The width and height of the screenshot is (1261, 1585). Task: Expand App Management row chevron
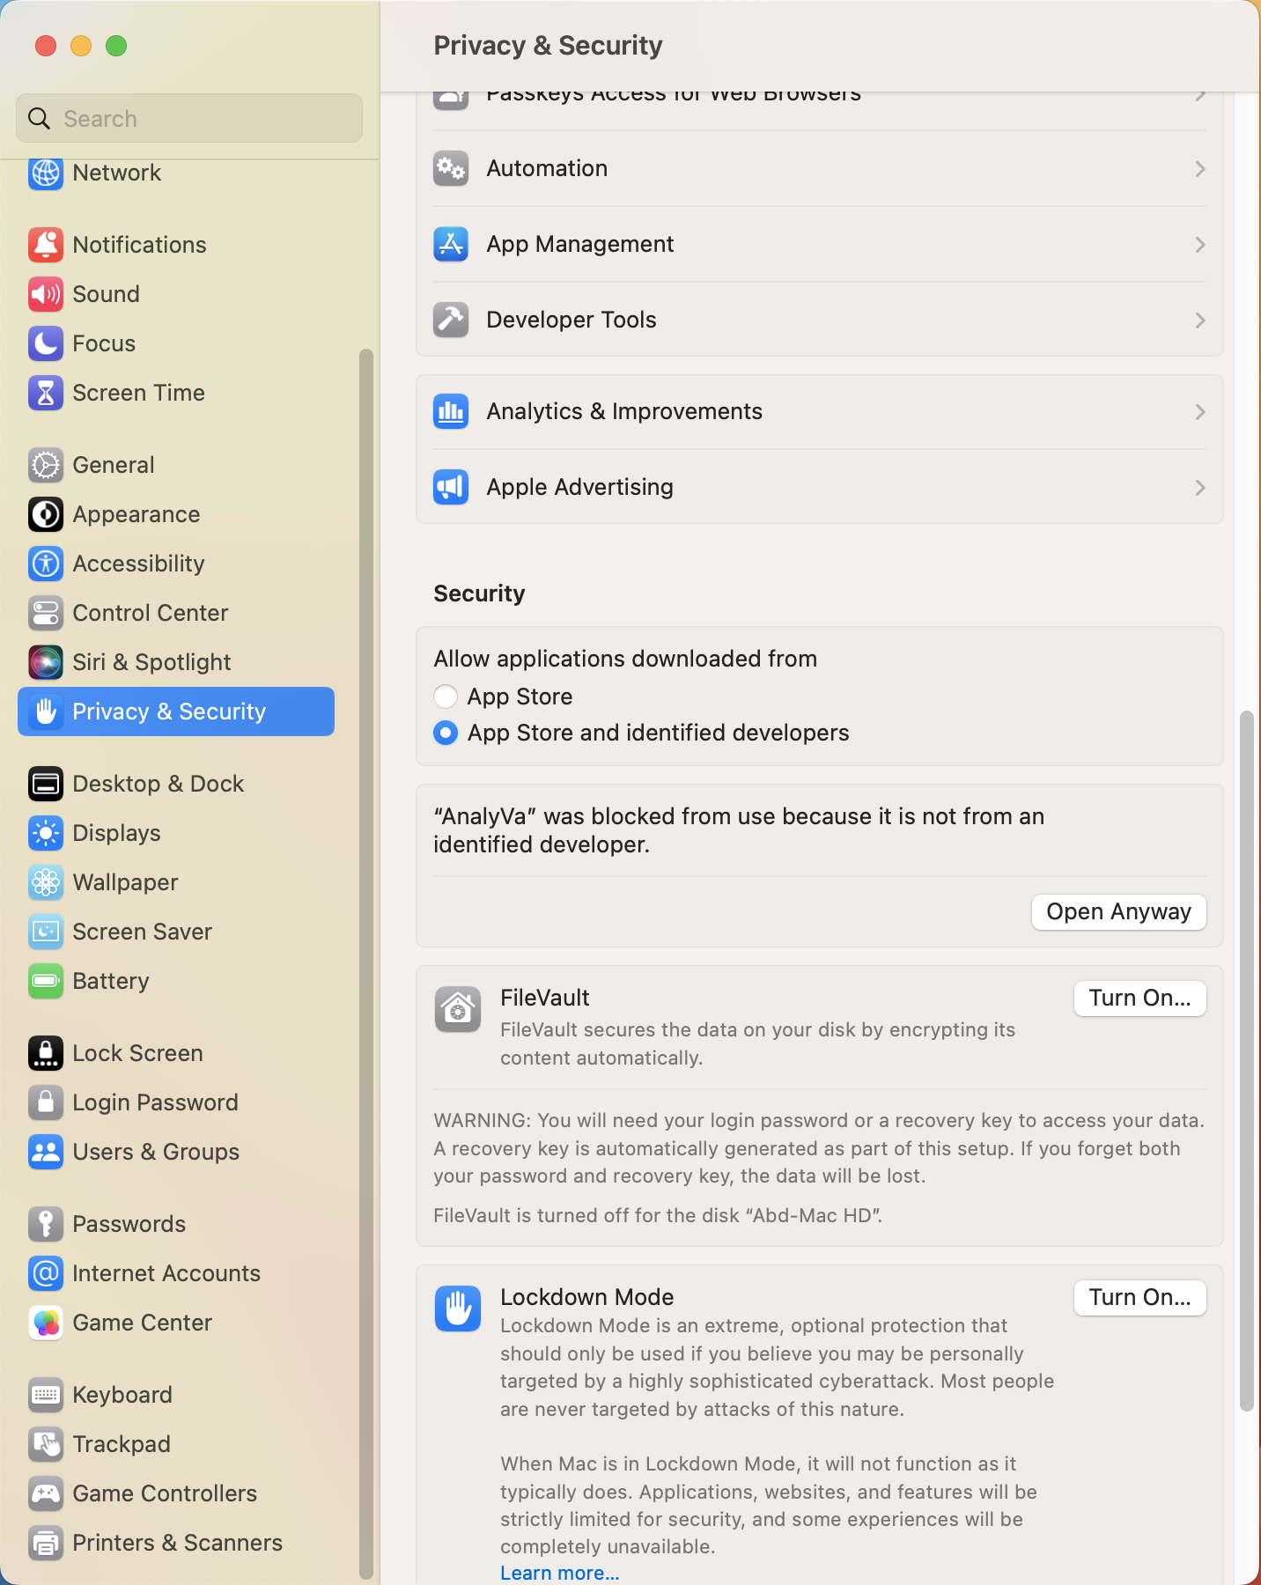(x=1199, y=245)
